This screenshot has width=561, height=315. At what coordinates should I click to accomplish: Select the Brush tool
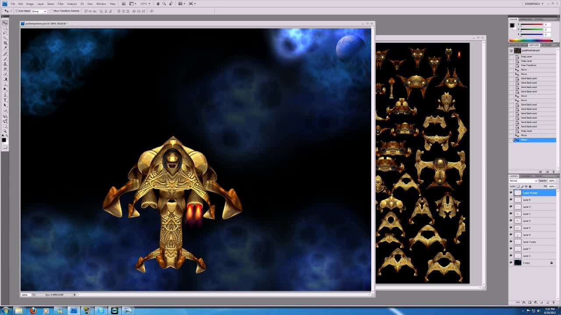pyautogui.click(x=5, y=59)
